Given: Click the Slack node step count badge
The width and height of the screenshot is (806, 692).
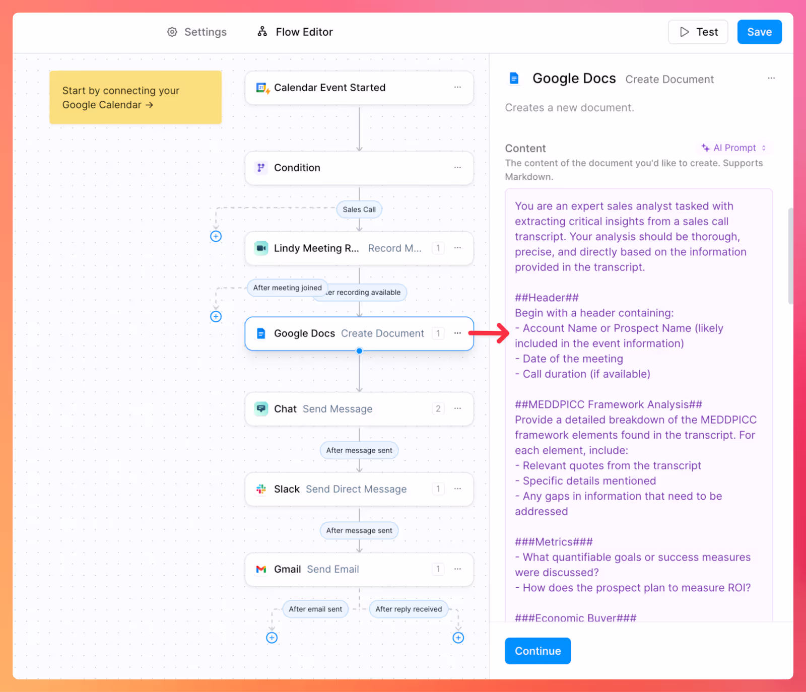Looking at the screenshot, I should (438, 489).
